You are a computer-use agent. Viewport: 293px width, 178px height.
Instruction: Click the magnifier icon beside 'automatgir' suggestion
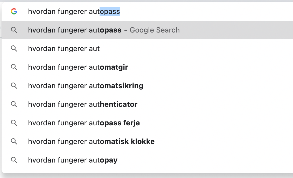[x=14, y=67]
